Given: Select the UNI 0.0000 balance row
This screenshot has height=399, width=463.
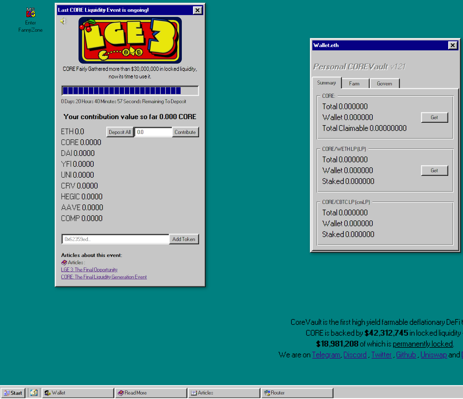Looking at the screenshot, I should pos(77,175).
